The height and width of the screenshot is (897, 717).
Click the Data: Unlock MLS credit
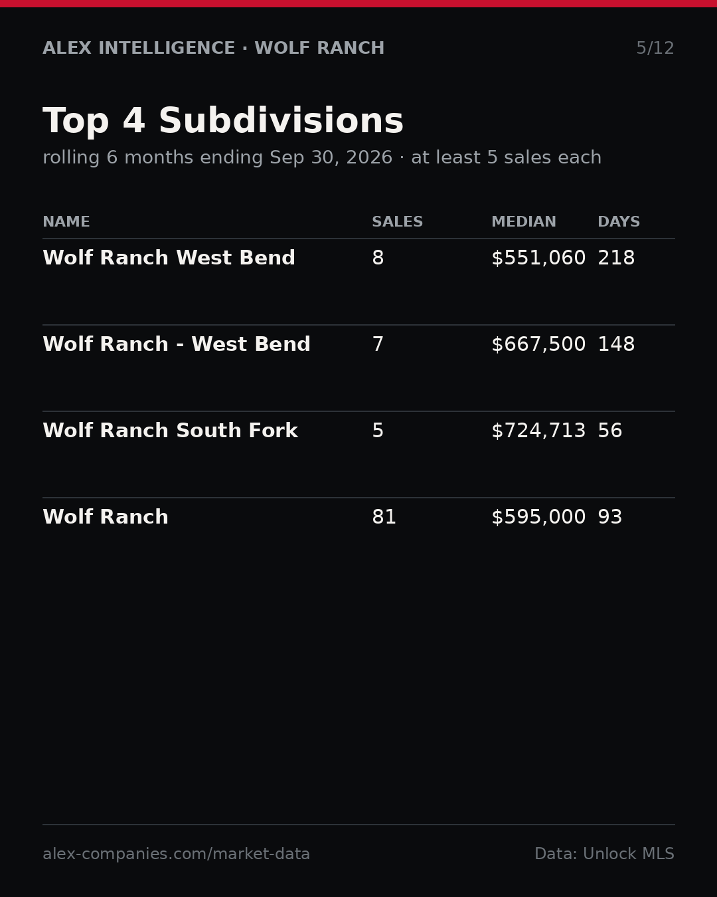[x=604, y=854]
